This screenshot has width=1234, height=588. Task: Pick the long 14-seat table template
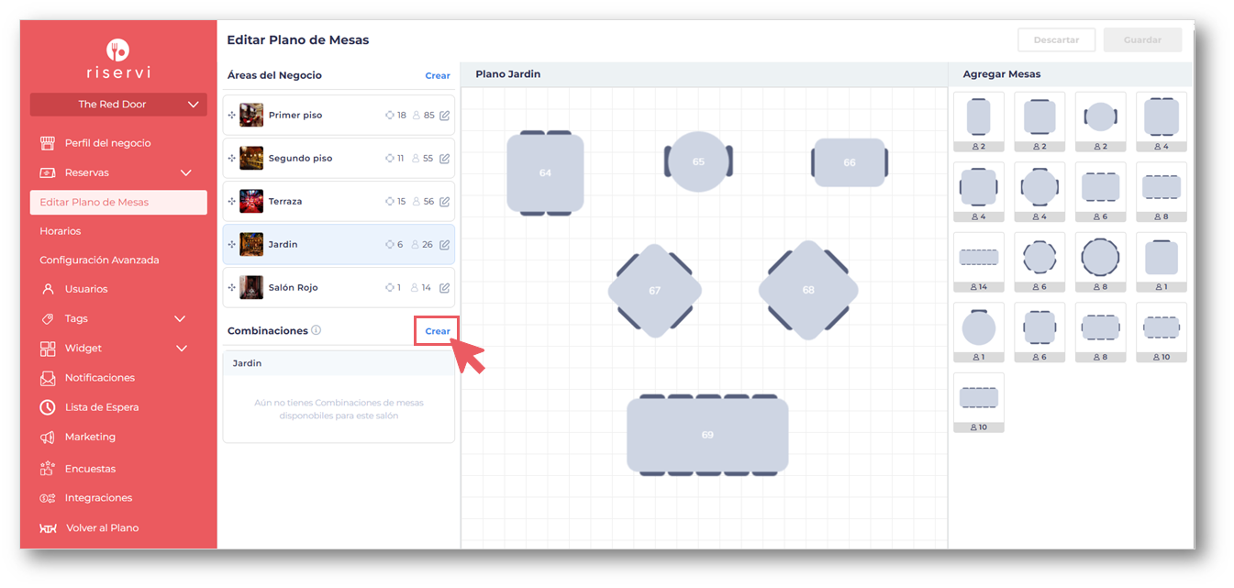point(978,261)
